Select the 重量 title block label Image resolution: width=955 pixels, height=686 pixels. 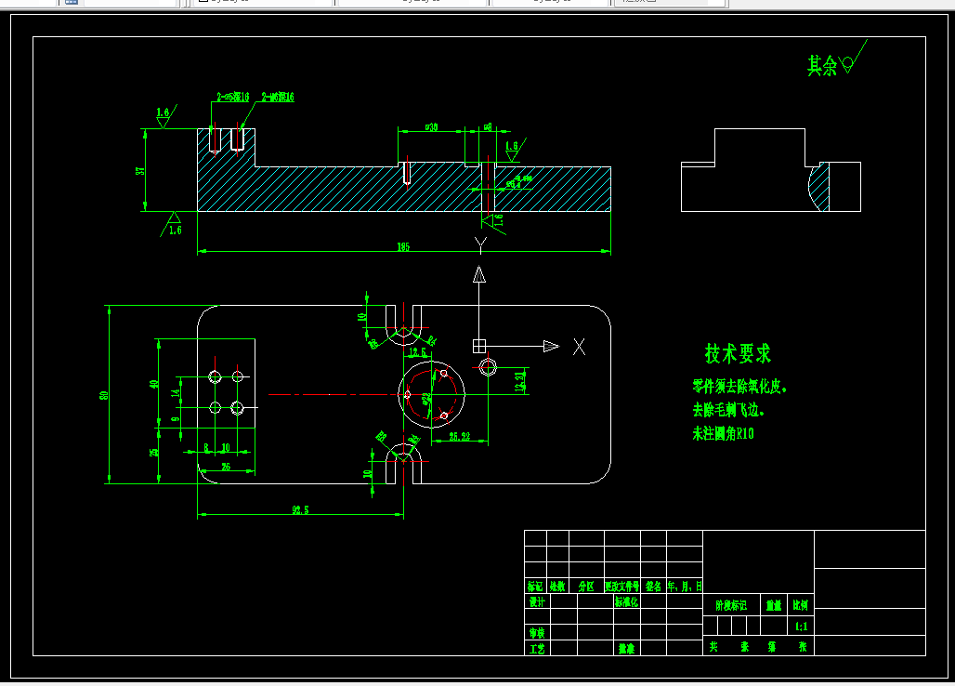774,605
